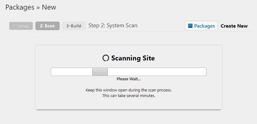Image resolution: width=257 pixels, height=124 pixels.
Task: Click the » separator in page title
Action: (38, 7)
